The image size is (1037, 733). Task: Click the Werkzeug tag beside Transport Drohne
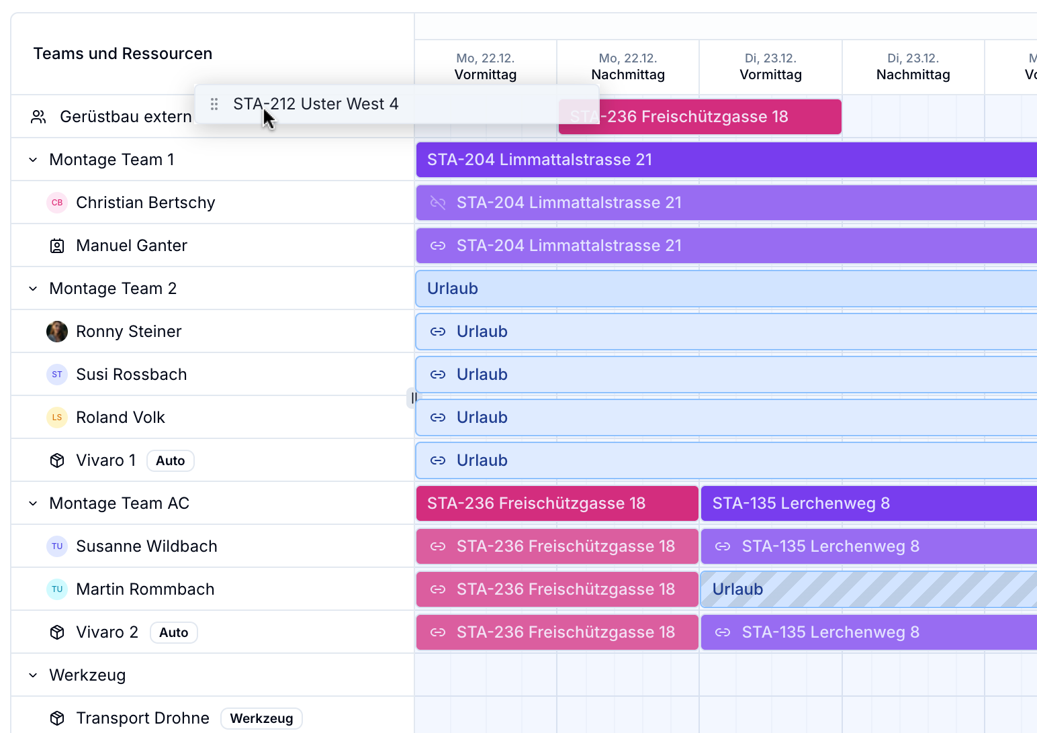tap(261, 718)
